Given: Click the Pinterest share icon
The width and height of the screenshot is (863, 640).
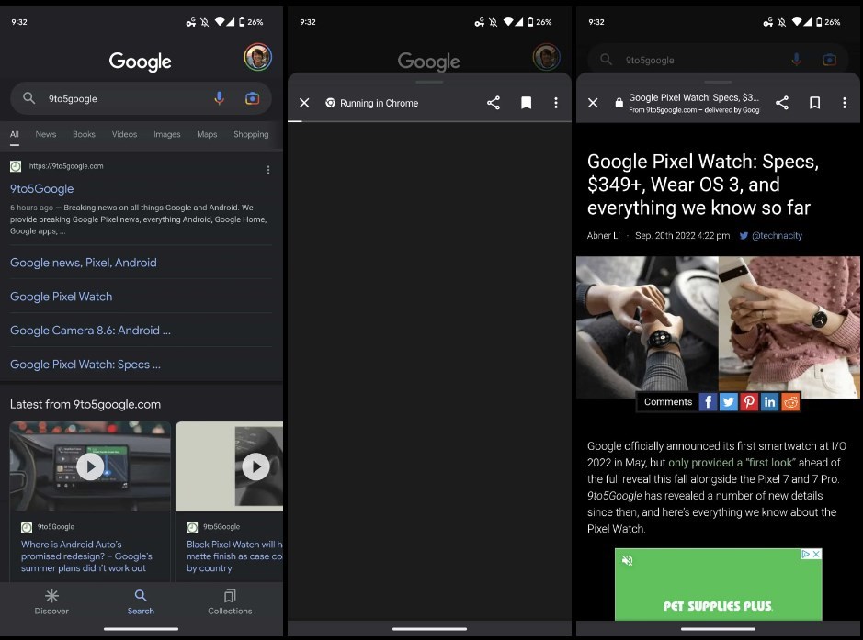Looking at the screenshot, I should point(749,402).
